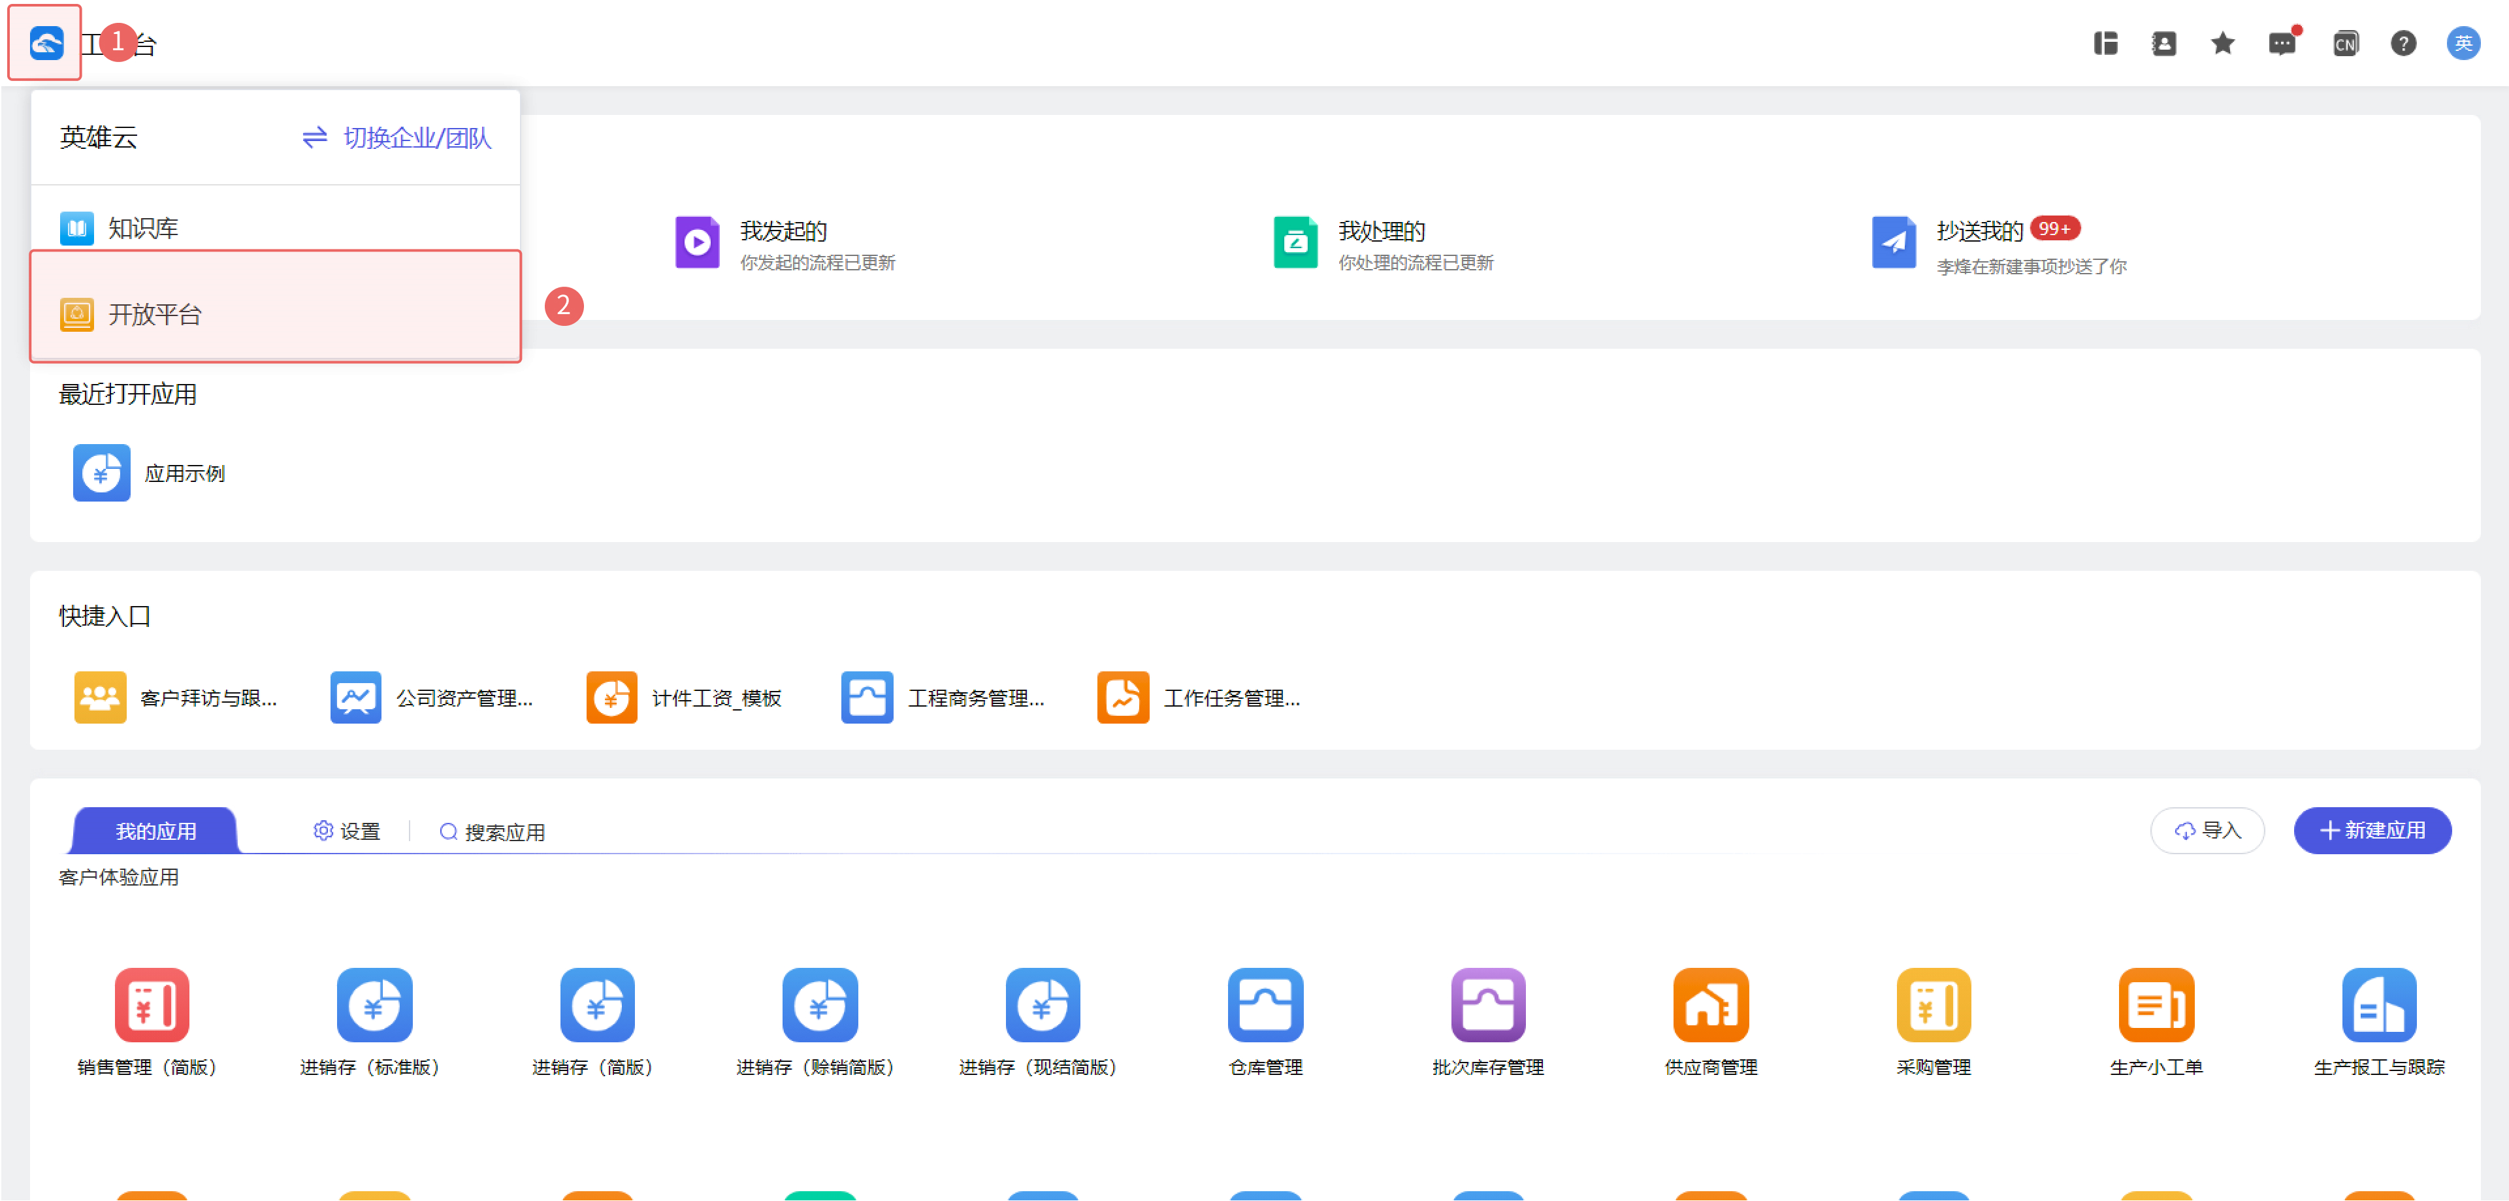Click 我处理的 title text
This screenshot has width=2509, height=1201.
(x=1381, y=231)
